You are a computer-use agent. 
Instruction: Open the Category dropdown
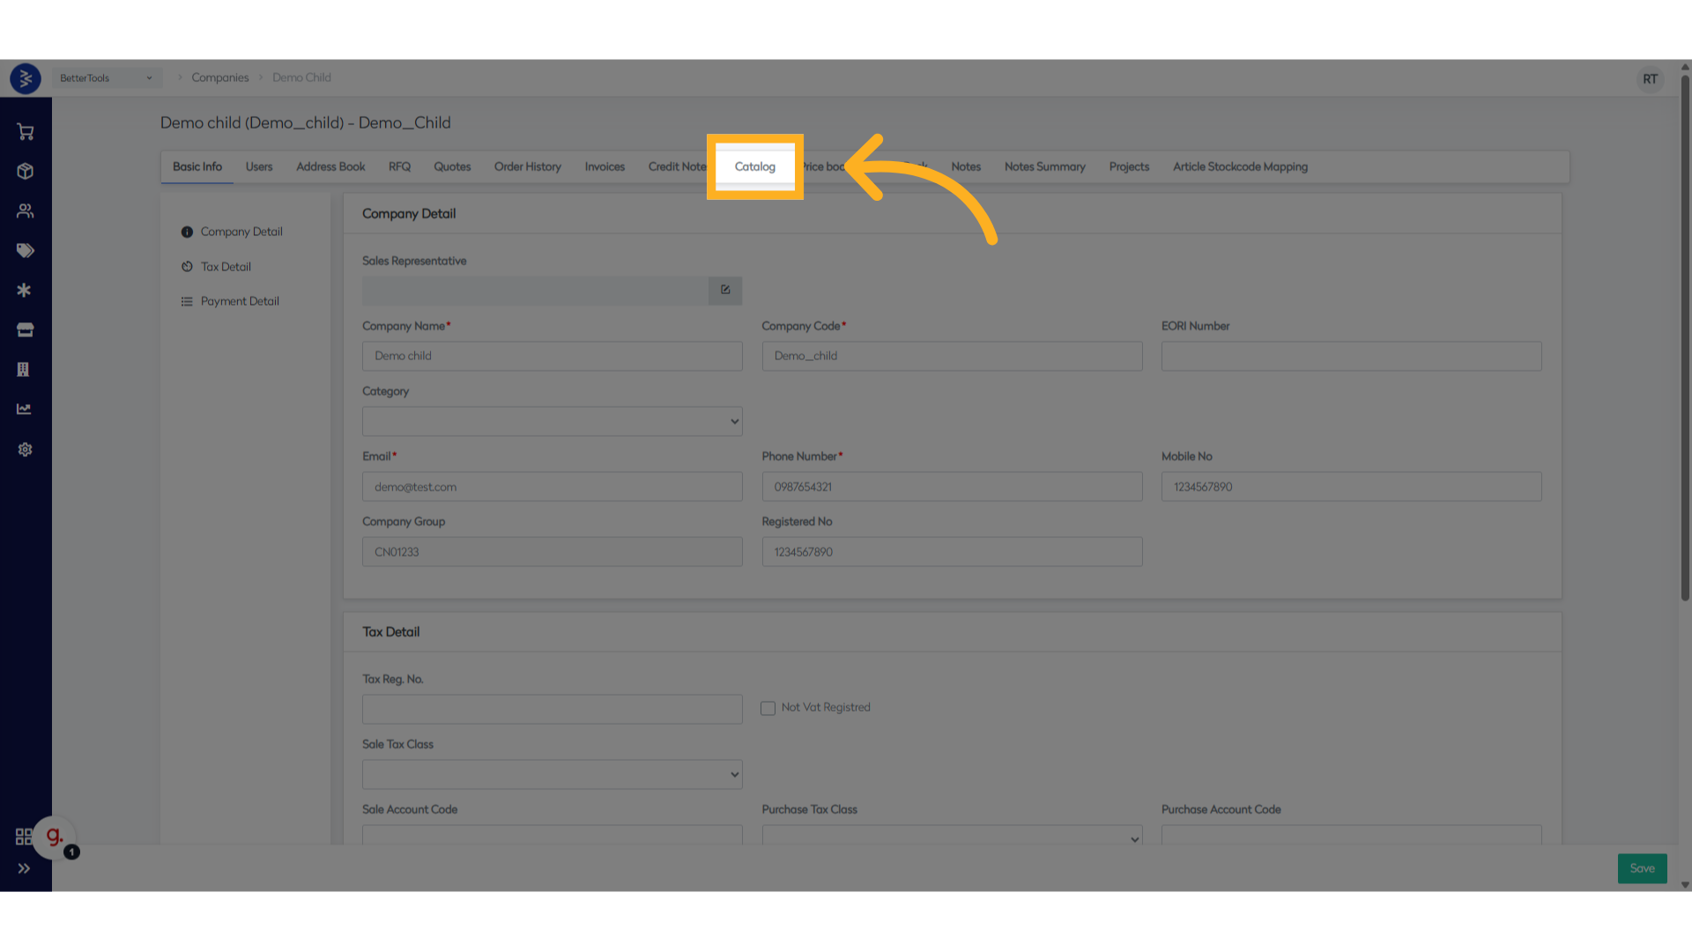pyautogui.click(x=552, y=421)
